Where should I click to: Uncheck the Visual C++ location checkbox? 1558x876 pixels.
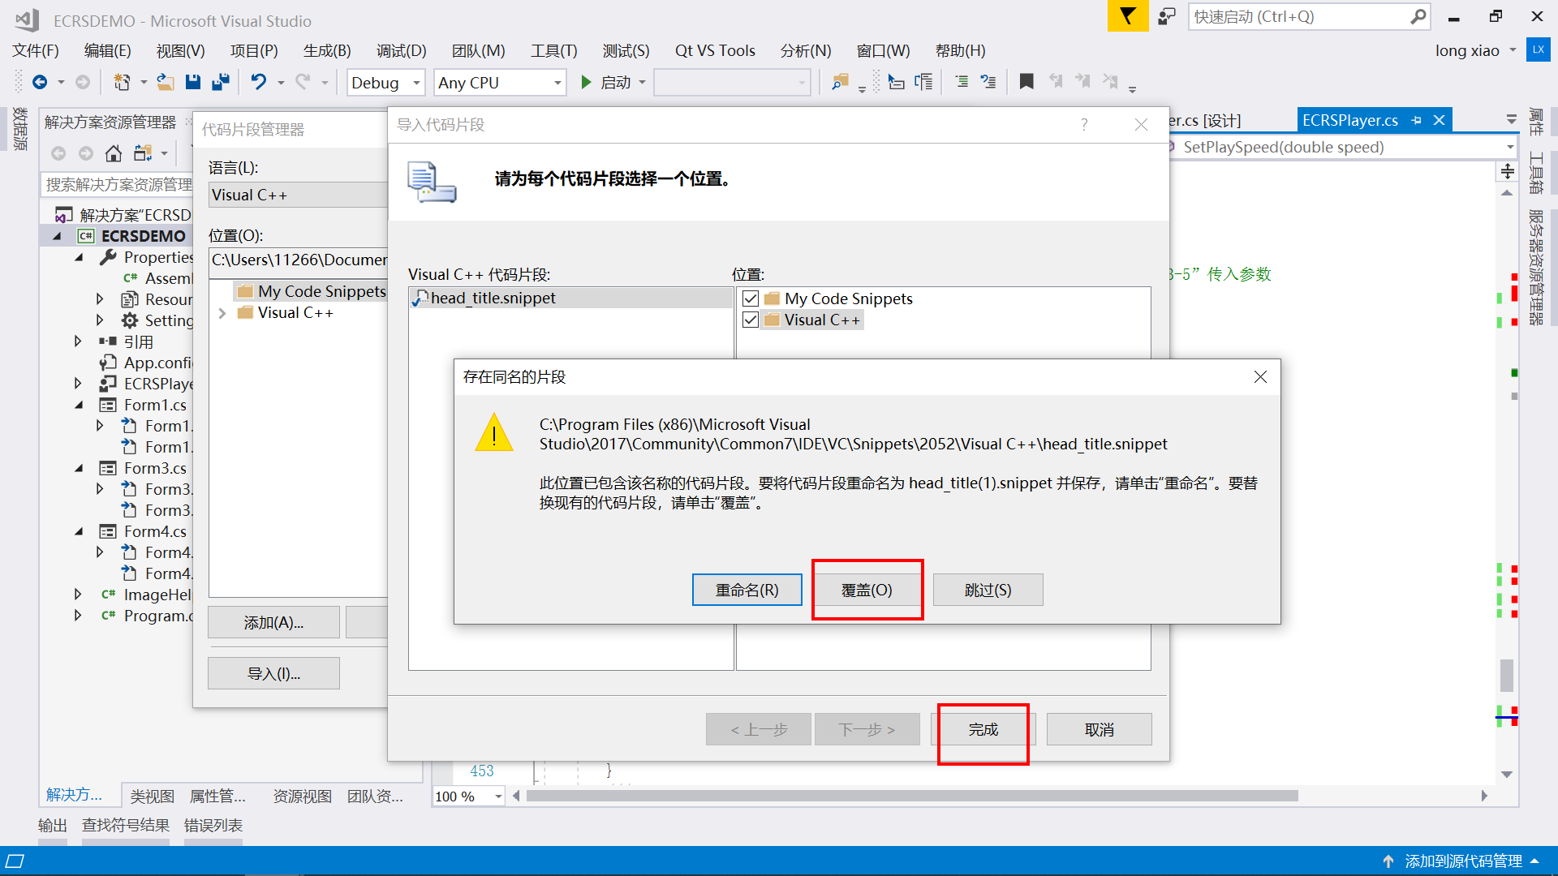click(751, 320)
